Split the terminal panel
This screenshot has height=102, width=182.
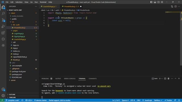point(165,78)
